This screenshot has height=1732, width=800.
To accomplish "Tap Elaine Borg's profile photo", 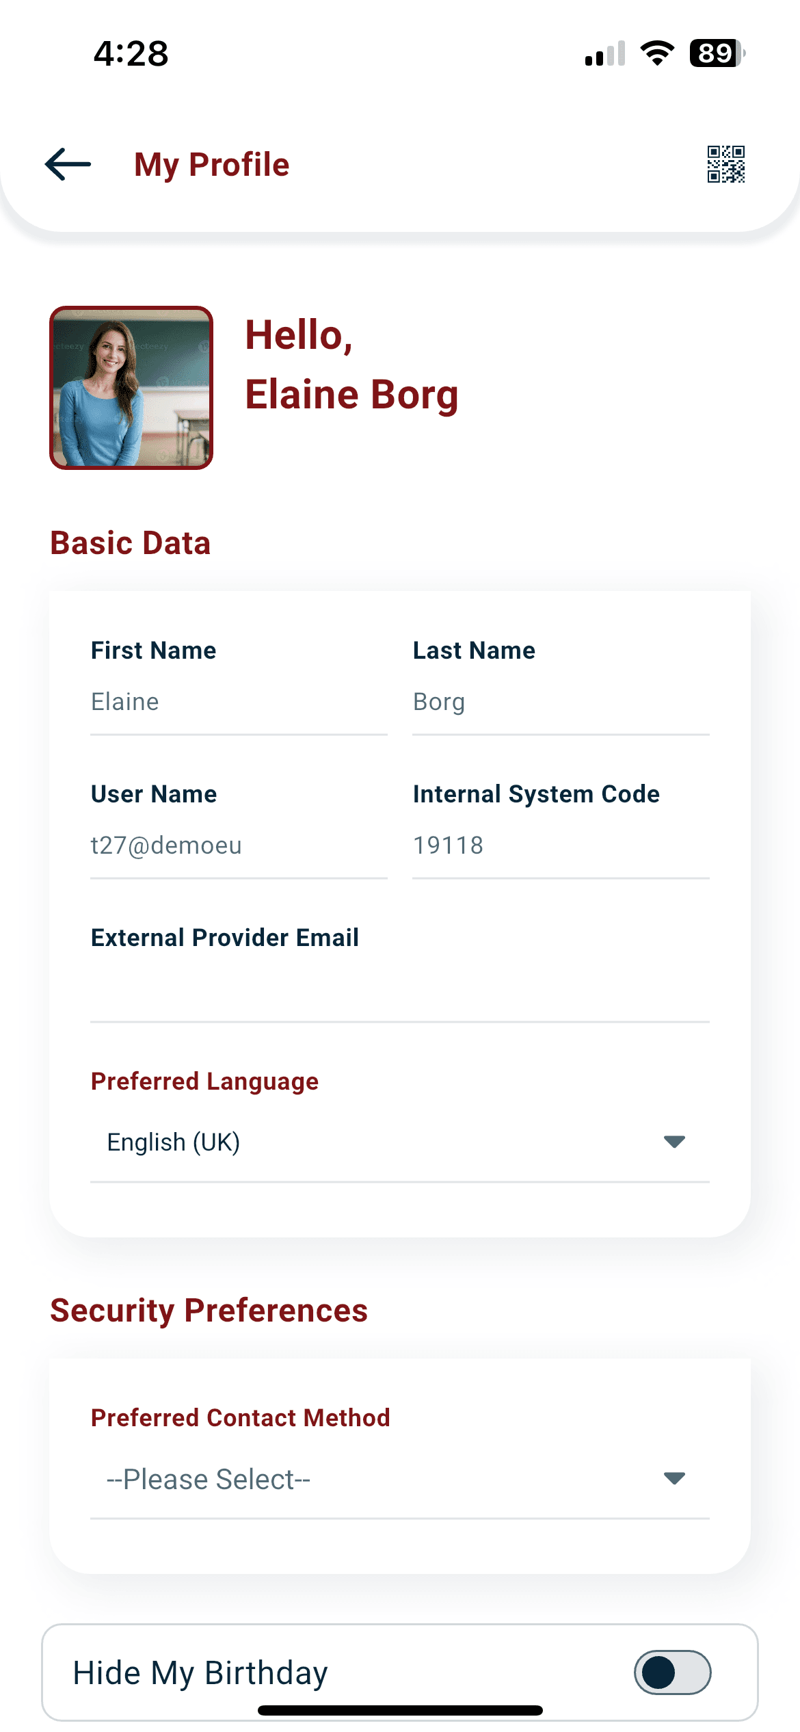I will click(131, 388).
